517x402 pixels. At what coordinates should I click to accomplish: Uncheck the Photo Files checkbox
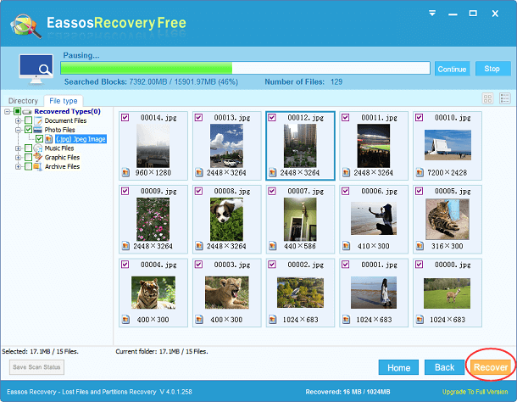(x=28, y=130)
